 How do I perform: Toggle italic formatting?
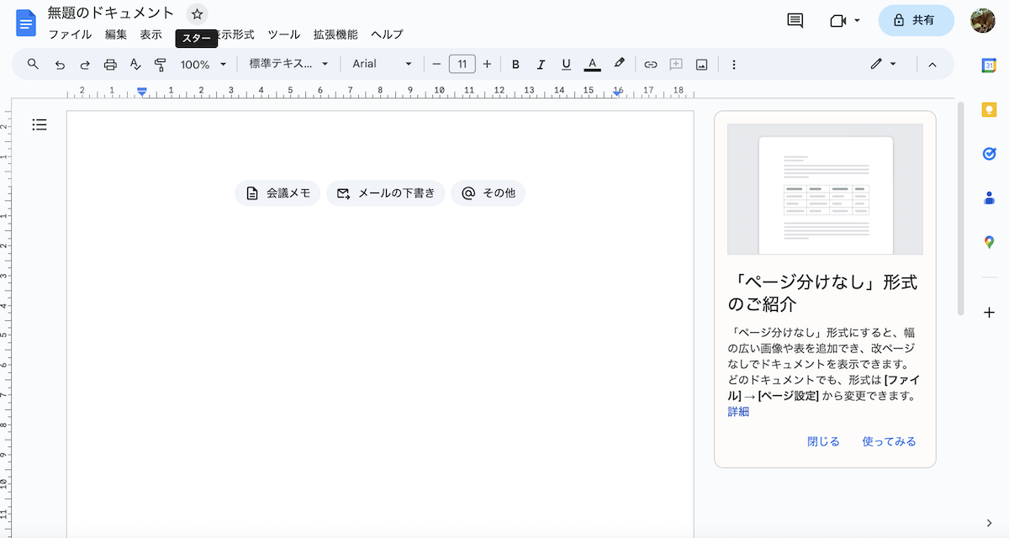pos(541,64)
